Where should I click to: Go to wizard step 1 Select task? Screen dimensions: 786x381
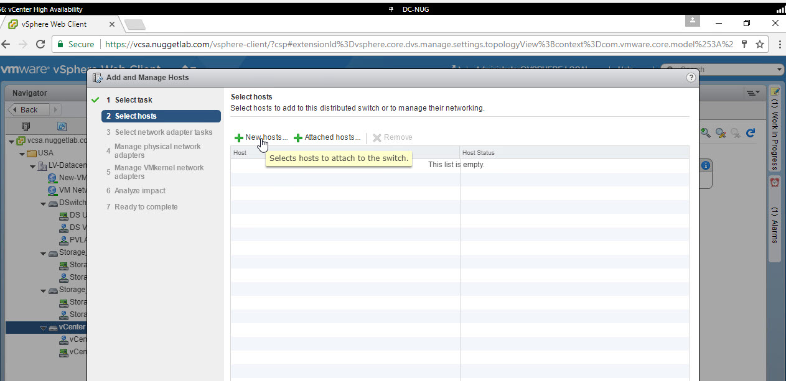133,100
